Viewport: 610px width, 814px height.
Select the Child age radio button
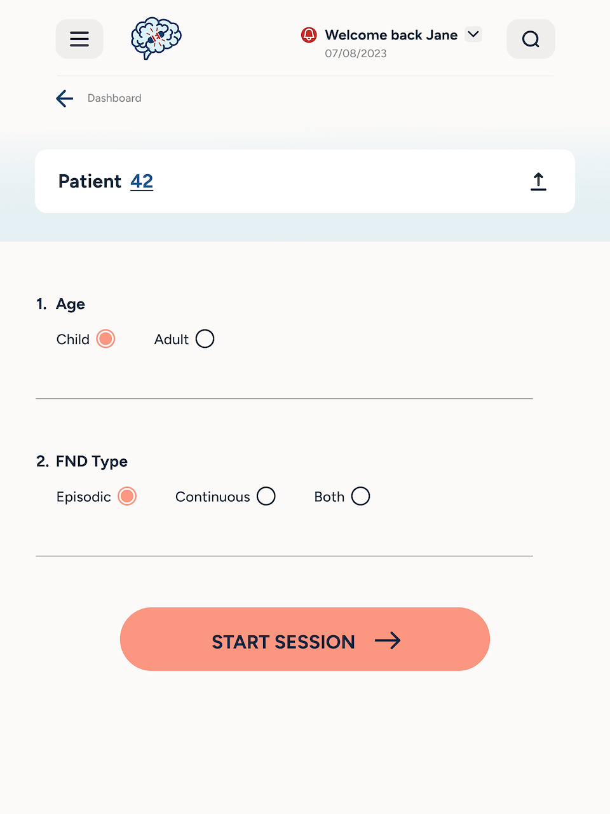105,339
